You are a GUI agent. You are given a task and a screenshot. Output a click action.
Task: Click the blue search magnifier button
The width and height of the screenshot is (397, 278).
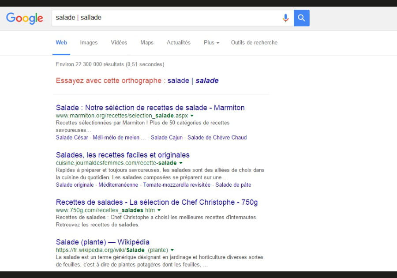[x=302, y=18]
